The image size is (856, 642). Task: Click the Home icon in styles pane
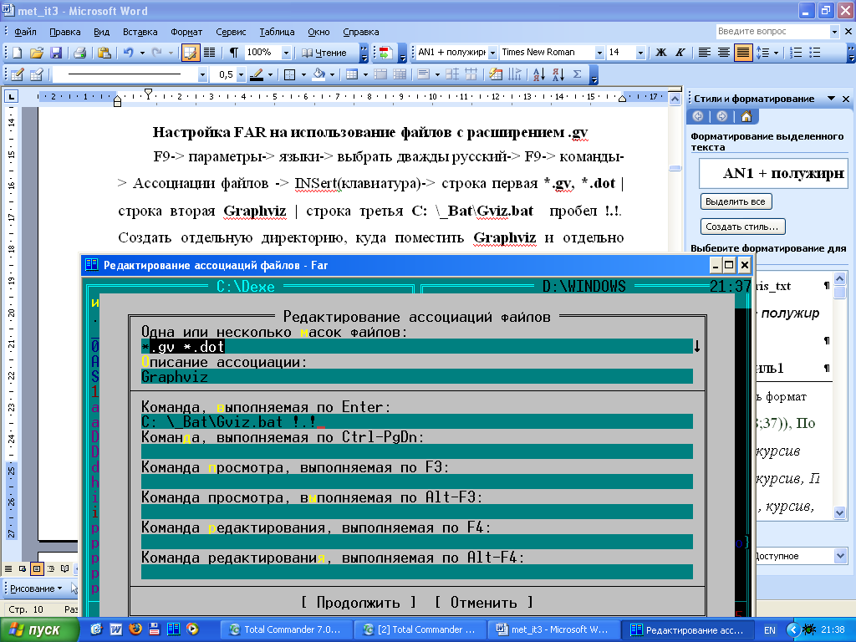[746, 116]
